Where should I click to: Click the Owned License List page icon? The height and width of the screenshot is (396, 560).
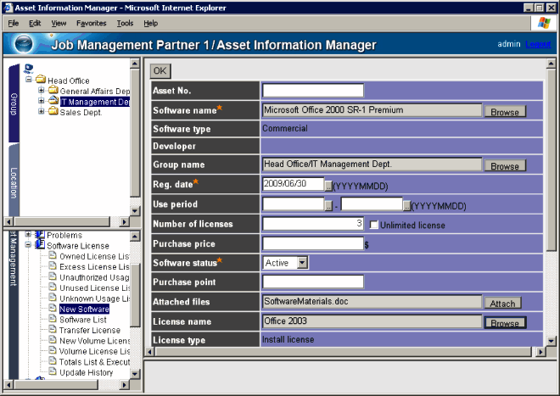point(53,255)
